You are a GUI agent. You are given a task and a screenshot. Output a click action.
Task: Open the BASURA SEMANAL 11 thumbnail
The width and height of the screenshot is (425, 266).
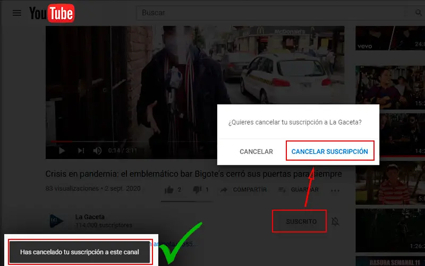pyautogui.click(x=390, y=261)
